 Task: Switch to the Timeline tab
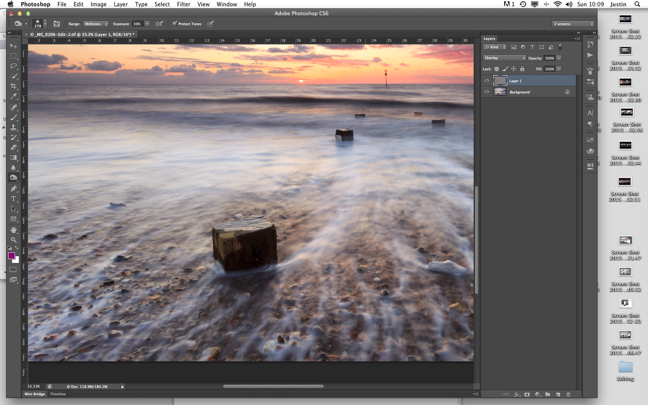tap(57, 394)
